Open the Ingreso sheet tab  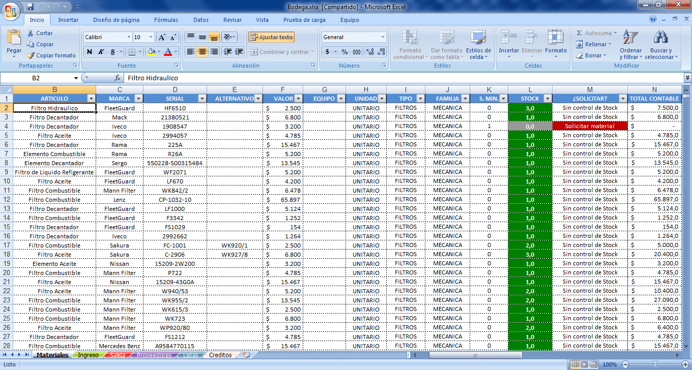coord(88,355)
